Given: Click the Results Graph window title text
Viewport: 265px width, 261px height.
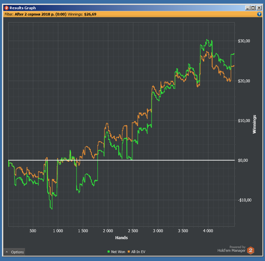Looking at the screenshot, I should (22, 8).
